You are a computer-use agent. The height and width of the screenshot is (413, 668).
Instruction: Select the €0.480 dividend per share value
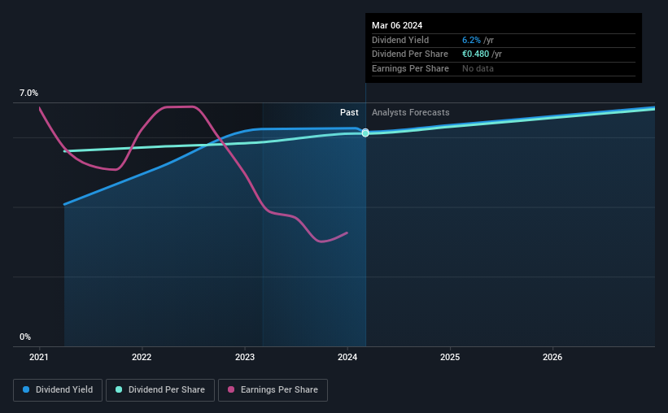coord(477,54)
